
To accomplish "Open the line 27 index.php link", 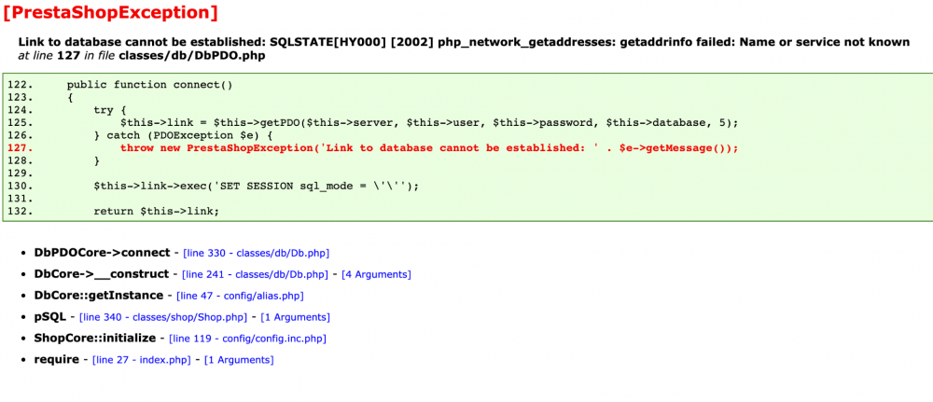I will (142, 360).
